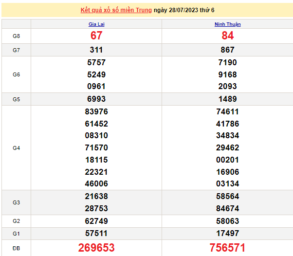Click G4 number 83976
This screenshot has height=256, width=293.
click(x=96, y=111)
